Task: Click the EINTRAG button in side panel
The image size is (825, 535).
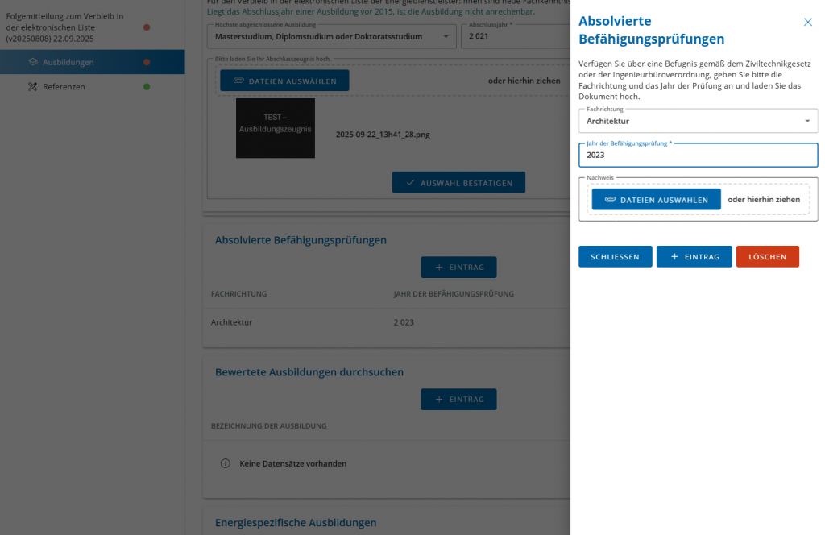Action: click(x=694, y=256)
